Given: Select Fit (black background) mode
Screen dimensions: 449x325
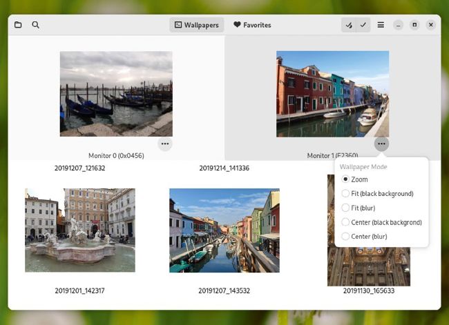Looking at the screenshot, I should pyautogui.click(x=346, y=194).
